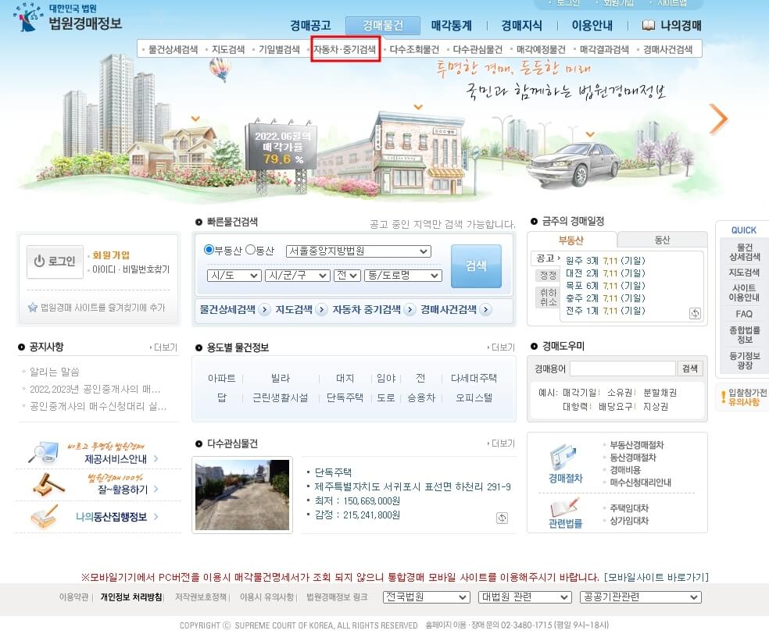769x634 pixels.
Task: Click the blue 검색 quick search button
Action: click(x=476, y=266)
